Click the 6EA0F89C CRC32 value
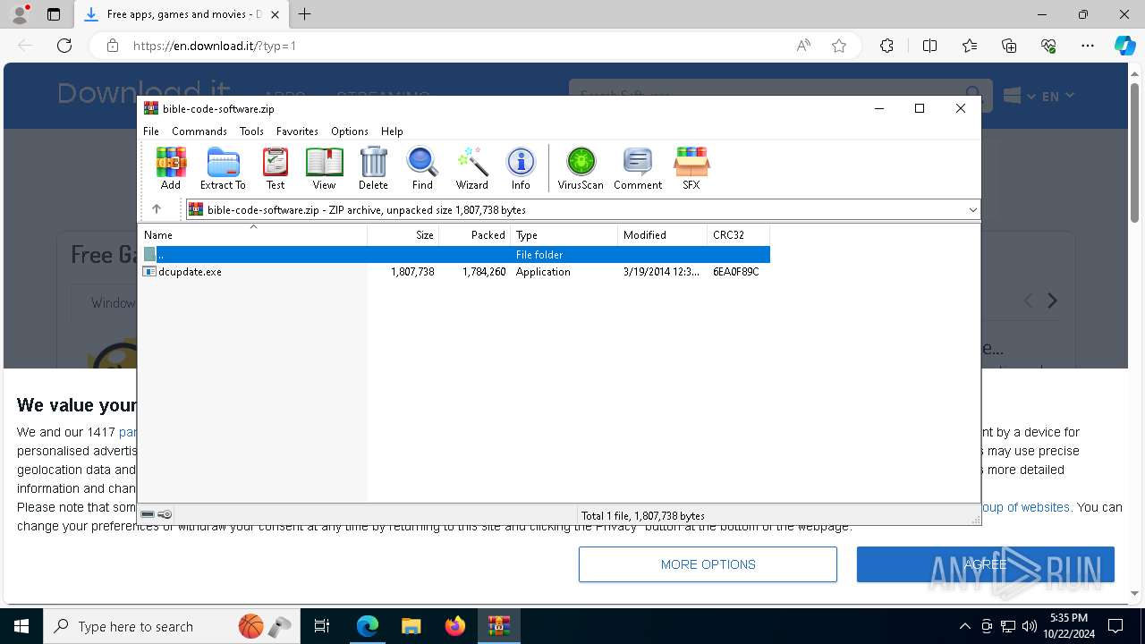The height and width of the screenshot is (644, 1145). tap(735, 272)
